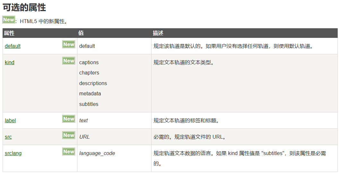Go to the srclang attribute link
This screenshot has width=339, height=173.
pyautogui.click(x=13, y=153)
